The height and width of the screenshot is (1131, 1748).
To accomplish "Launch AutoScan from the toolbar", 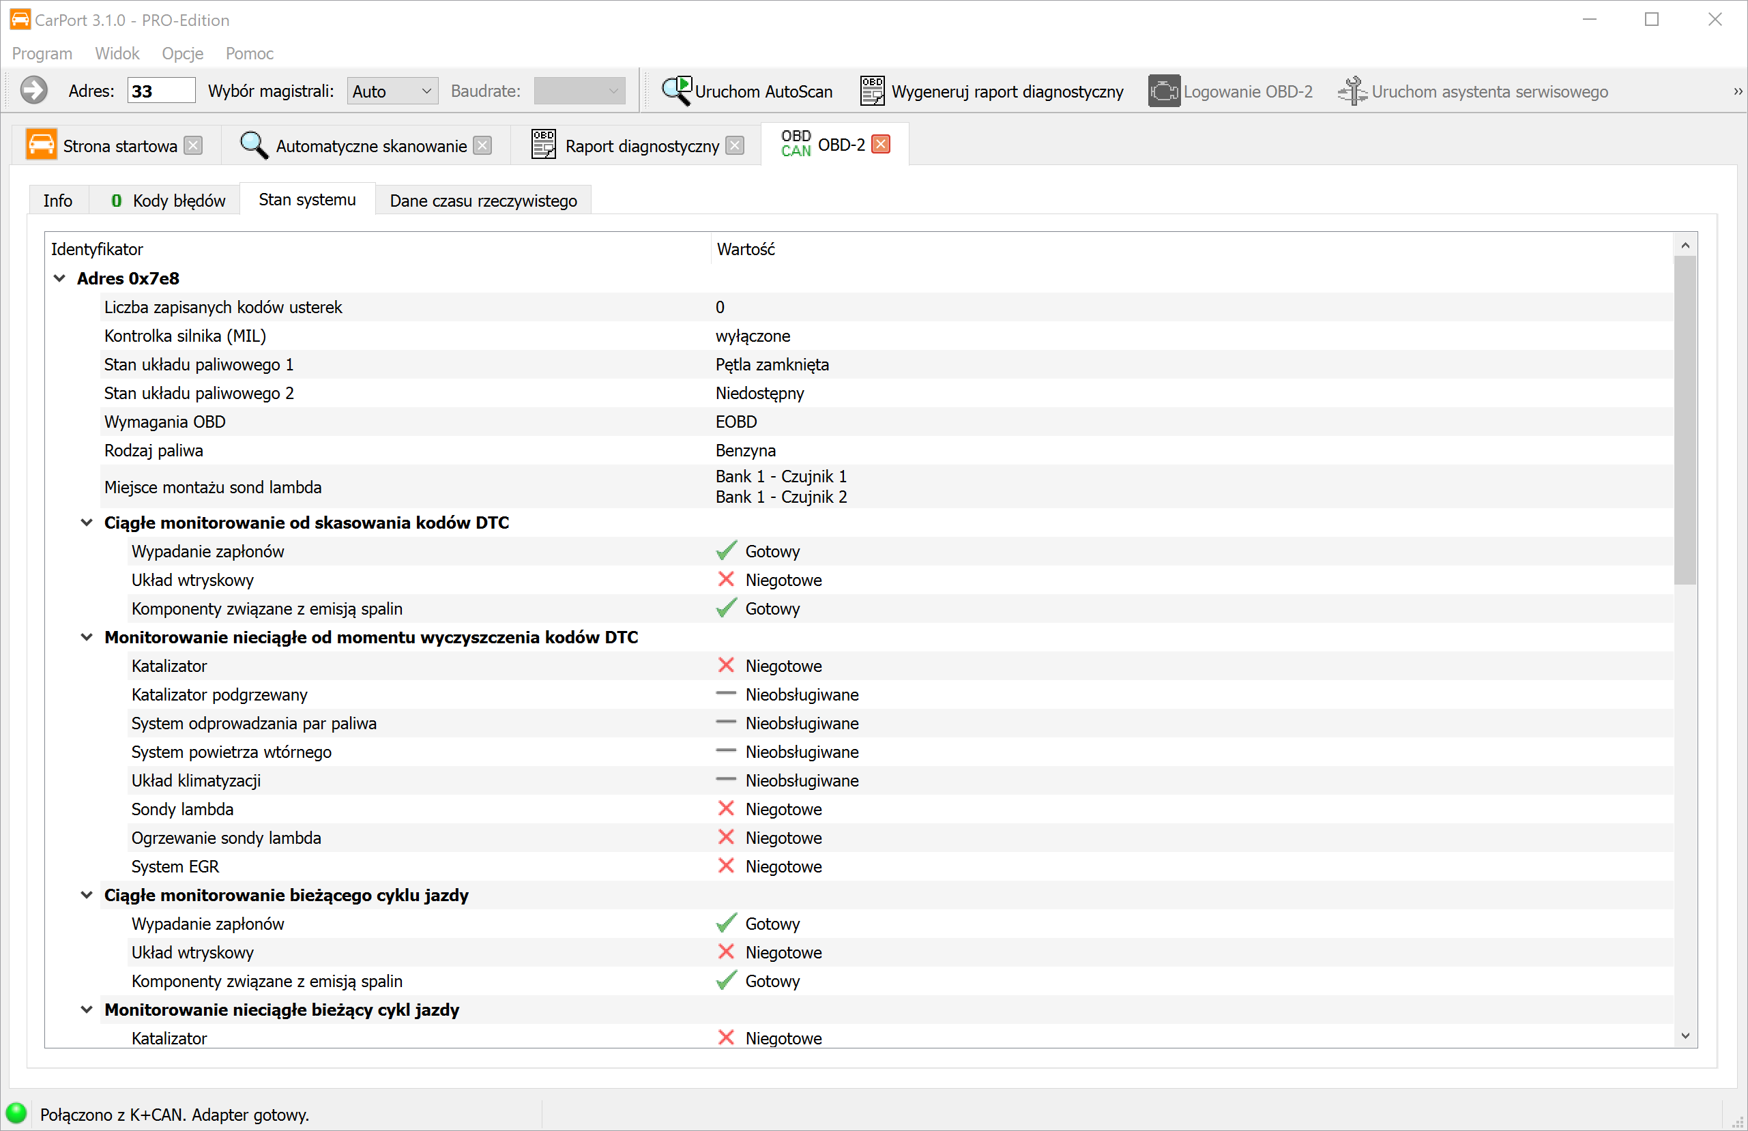I will (748, 91).
